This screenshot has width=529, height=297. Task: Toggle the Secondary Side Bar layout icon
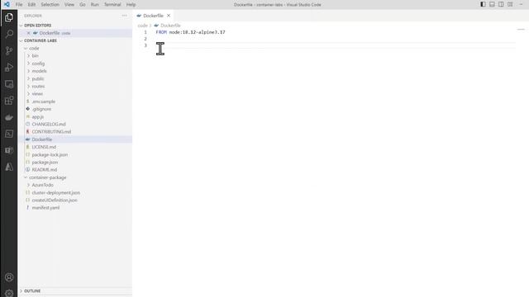(501, 4)
